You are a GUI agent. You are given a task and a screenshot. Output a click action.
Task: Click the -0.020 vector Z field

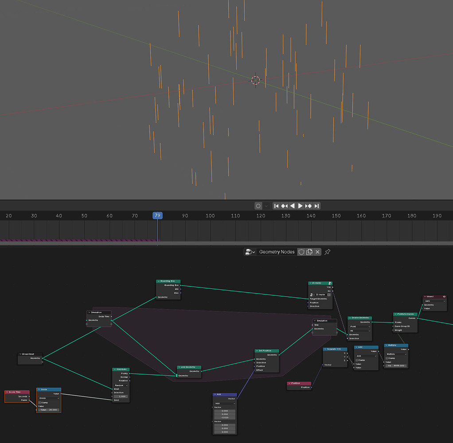pos(225,418)
